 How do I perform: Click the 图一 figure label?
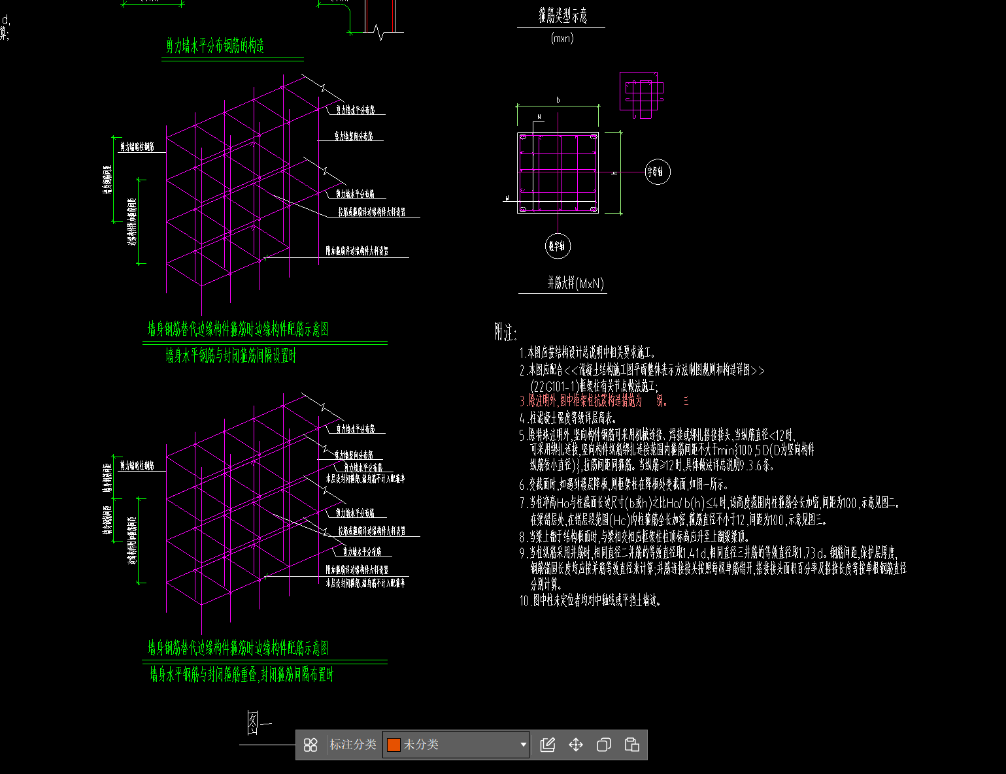point(259,722)
